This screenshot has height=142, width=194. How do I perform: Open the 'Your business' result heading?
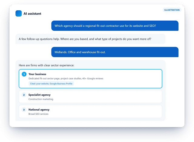tap(37, 74)
